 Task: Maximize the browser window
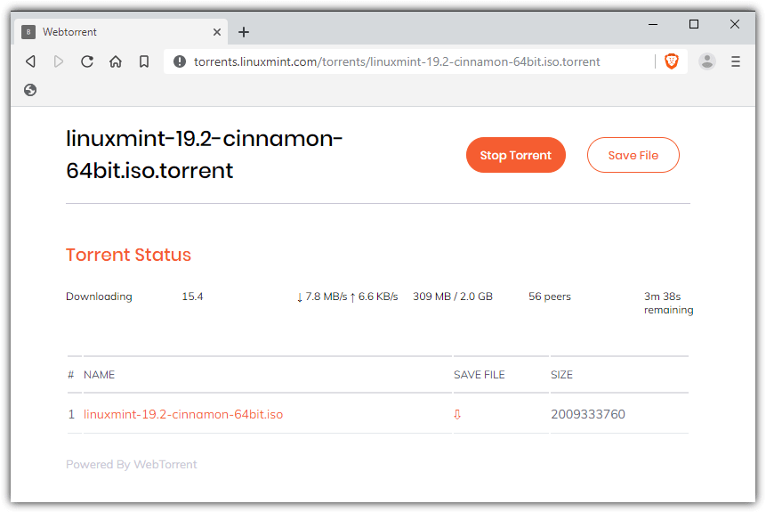[x=694, y=24]
